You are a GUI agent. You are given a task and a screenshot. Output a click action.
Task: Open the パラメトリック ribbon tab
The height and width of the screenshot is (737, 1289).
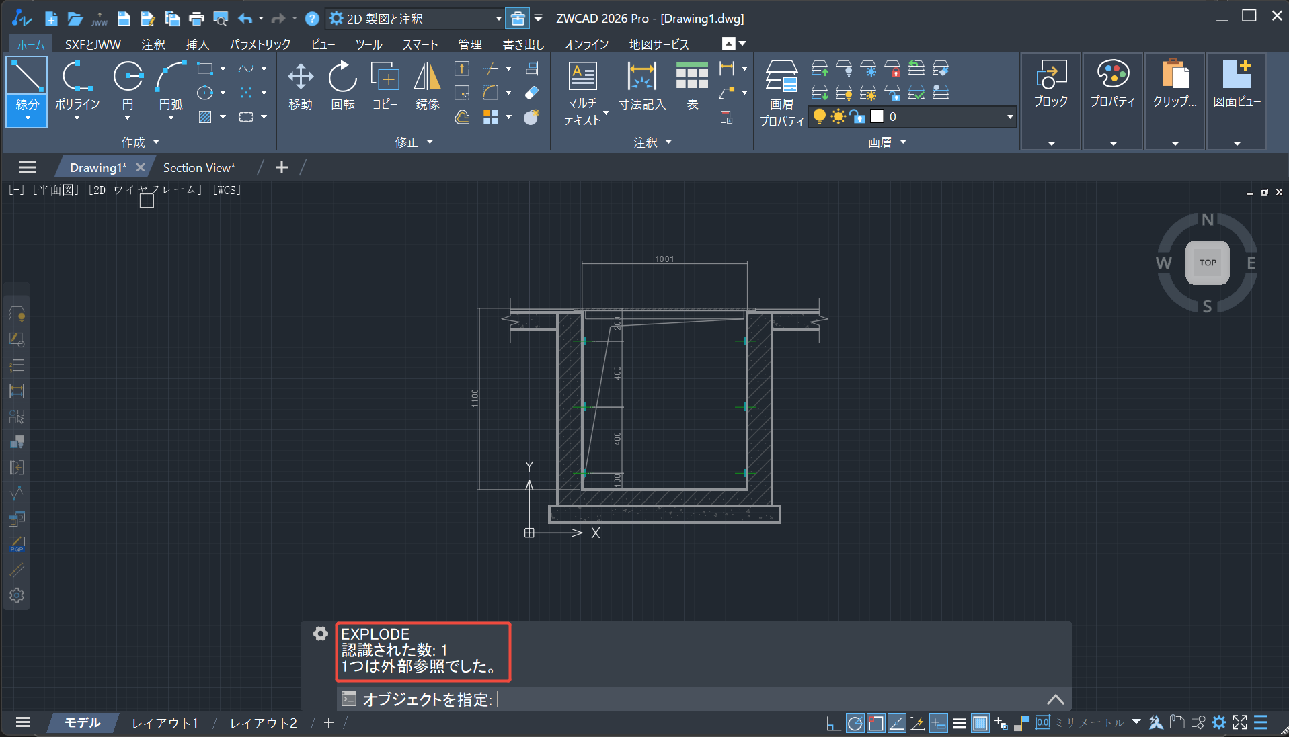pos(260,44)
